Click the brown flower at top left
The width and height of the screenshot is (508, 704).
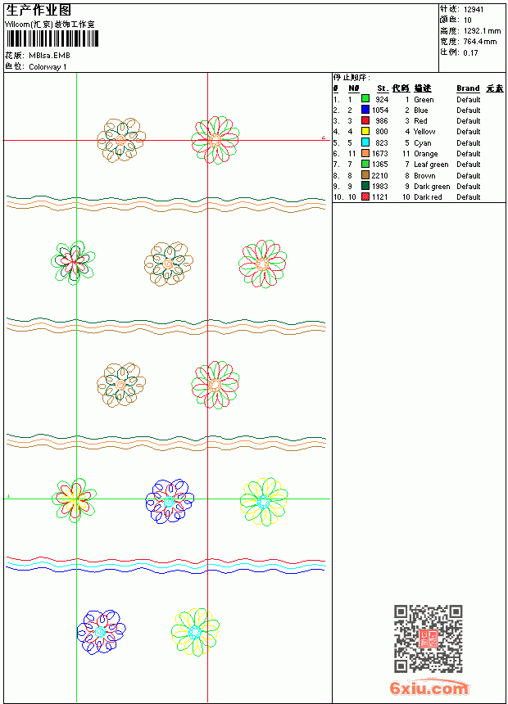[121, 140]
